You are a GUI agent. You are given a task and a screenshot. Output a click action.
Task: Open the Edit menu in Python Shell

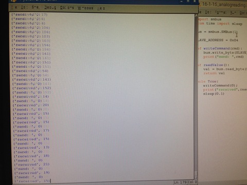pos(24,7)
